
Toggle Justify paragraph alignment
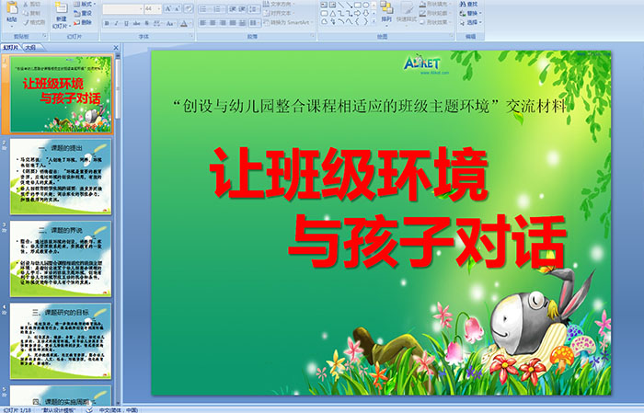click(232, 23)
